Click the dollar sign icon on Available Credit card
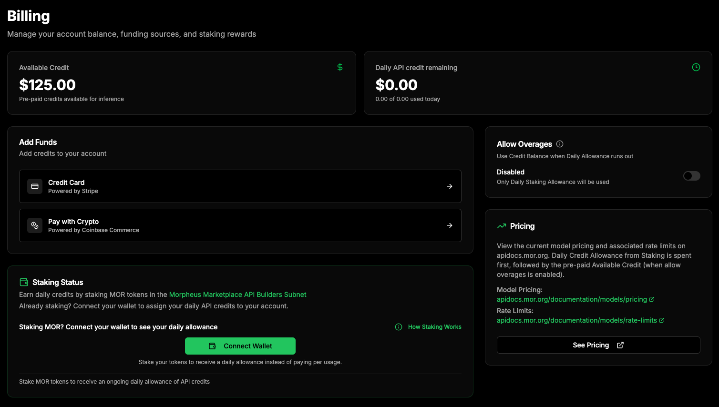The height and width of the screenshot is (407, 719). (x=339, y=67)
